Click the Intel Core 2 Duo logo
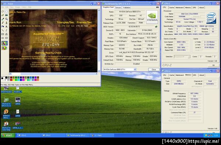Image resolution: width=221 pixels, height=145 pixels. click(x=211, y=18)
